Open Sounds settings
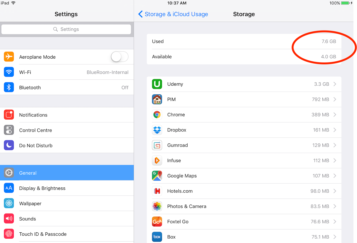 (x=67, y=218)
